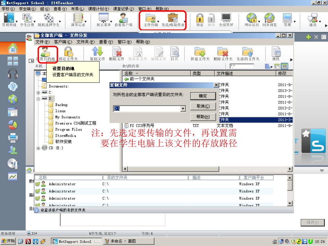Open the 网站访问 dropdown arrow
The height and width of the screenshot is (246, 328).
(259, 21)
